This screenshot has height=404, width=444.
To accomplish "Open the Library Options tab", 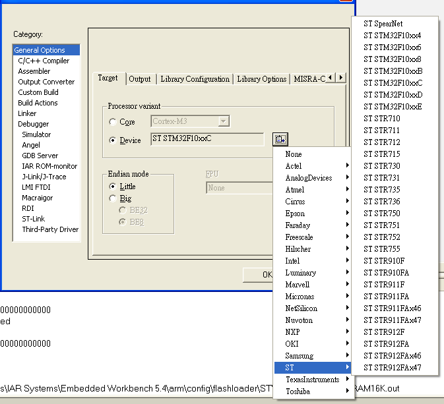I will 262,79.
